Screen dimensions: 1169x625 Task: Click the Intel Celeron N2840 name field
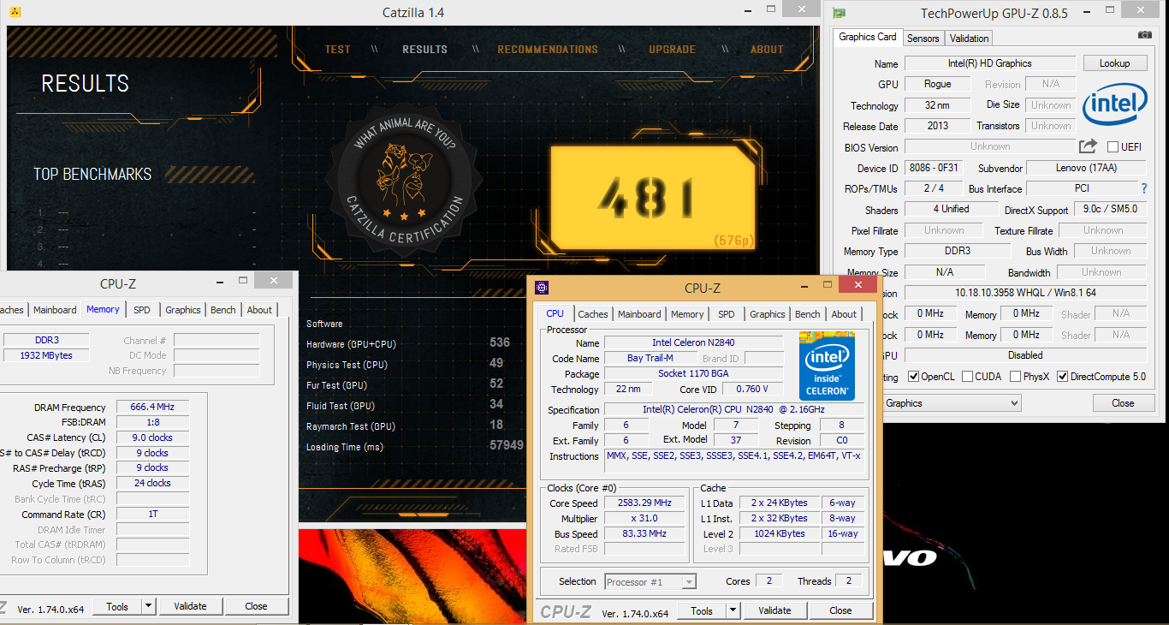[x=693, y=343]
